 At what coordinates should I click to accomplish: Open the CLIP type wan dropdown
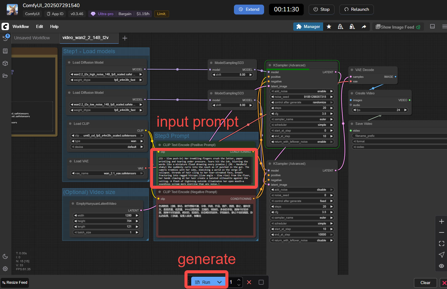[107, 141]
